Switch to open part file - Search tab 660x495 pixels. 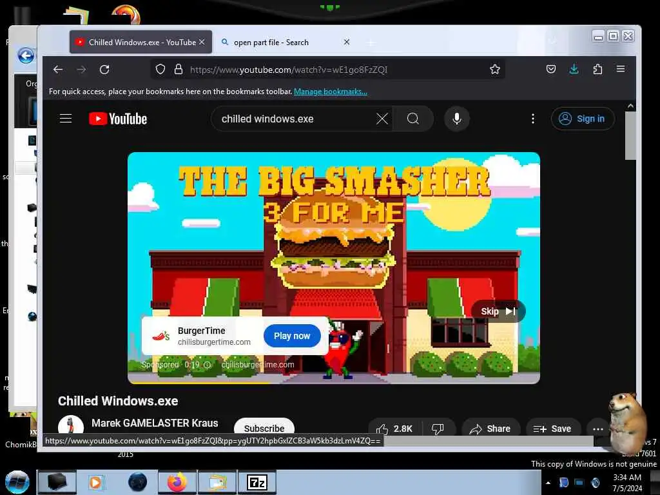(x=285, y=42)
